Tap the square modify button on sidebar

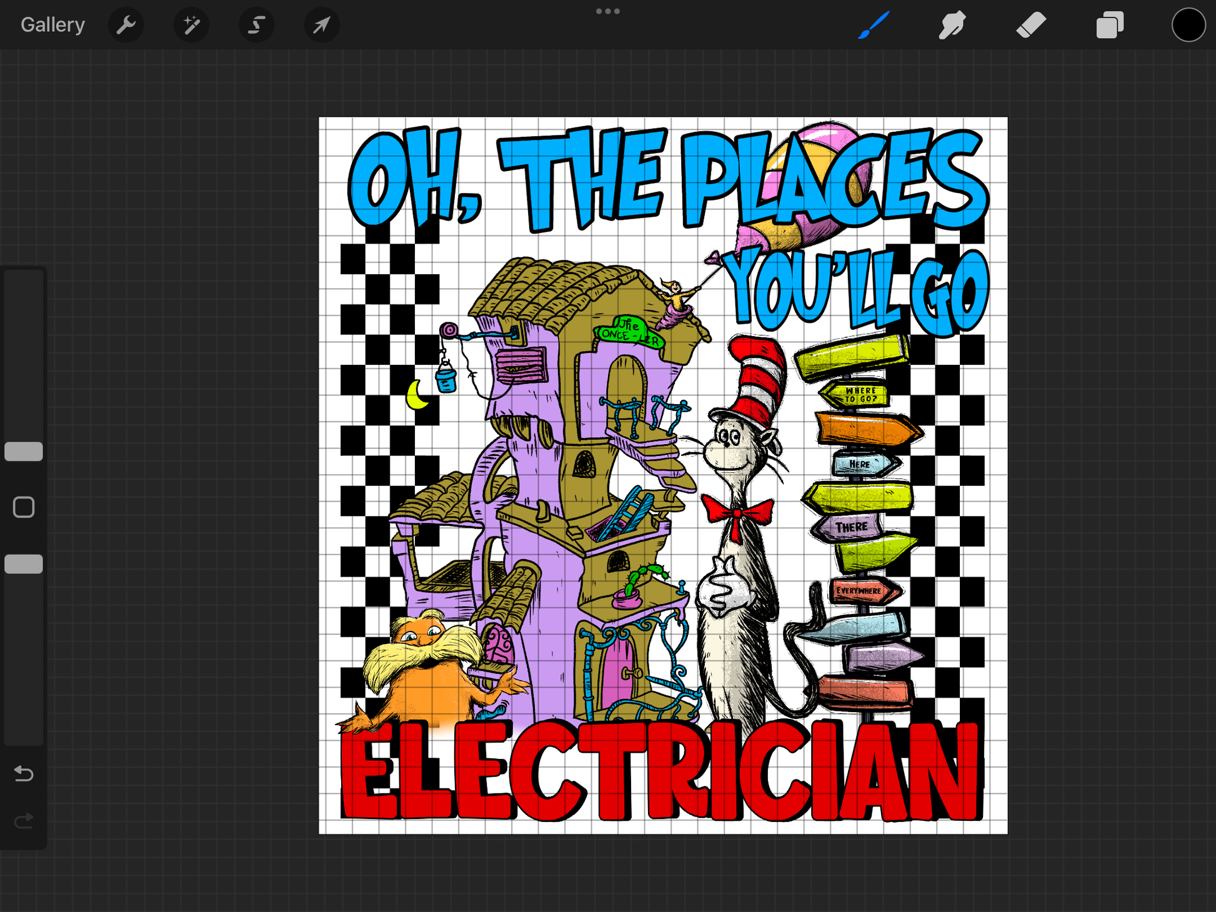(24, 507)
